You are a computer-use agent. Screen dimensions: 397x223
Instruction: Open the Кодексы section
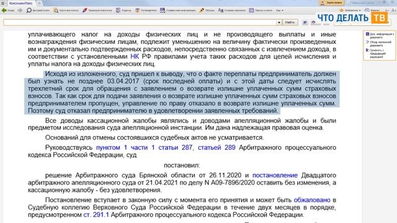(124, 11)
